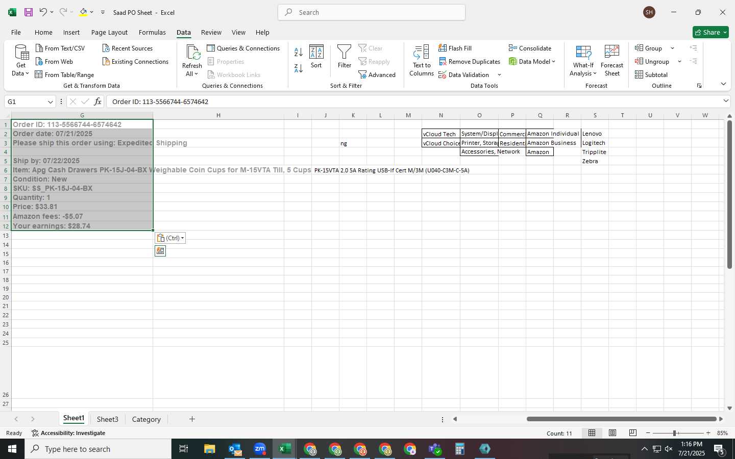This screenshot has height=459, width=735.
Task: Click the Share button
Action: click(711, 32)
